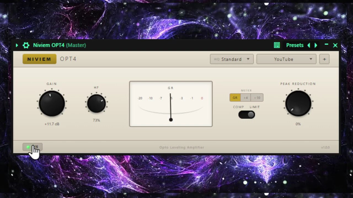Viewport: 353px width, 198px height.
Task: Select previous preset arrow
Action: coord(309,45)
